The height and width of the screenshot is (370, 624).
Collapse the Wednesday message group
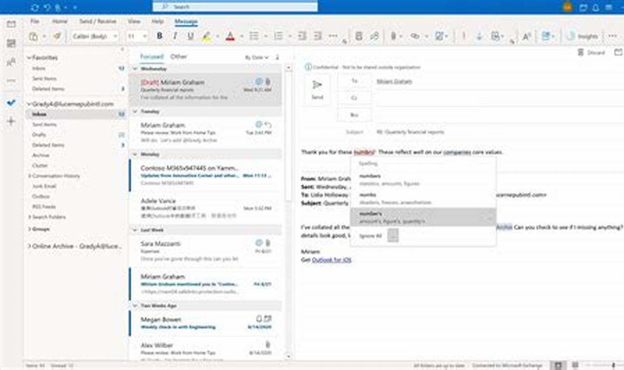pyautogui.click(x=136, y=69)
